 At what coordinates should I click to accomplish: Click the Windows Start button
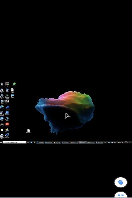(x=1, y=142)
